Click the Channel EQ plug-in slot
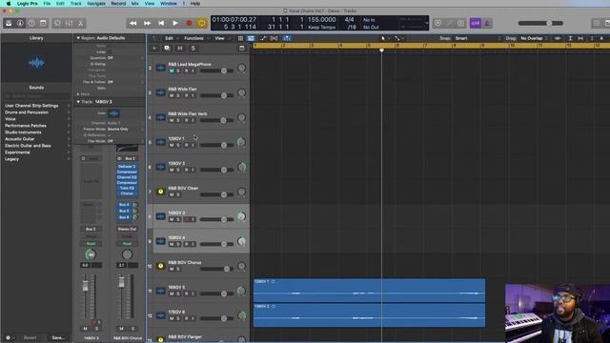This screenshot has width=610, height=343. coord(127,177)
